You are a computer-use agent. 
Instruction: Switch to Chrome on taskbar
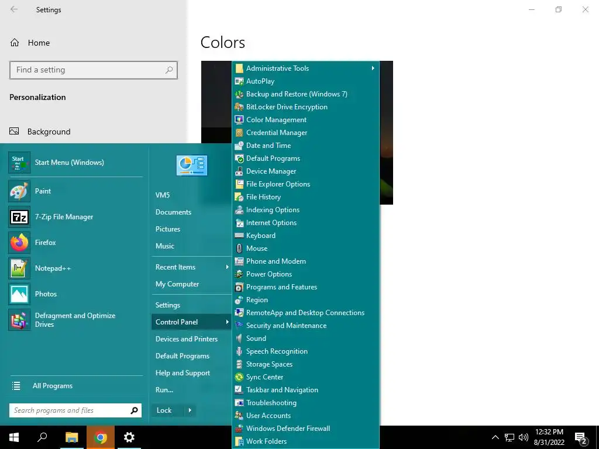click(x=101, y=437)
